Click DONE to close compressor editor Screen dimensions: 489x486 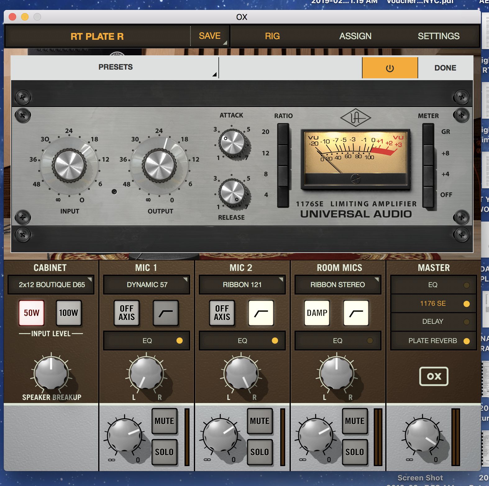click(445, 68)
